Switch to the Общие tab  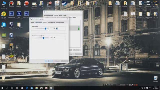pyautogui.click(x=32, y=22)
